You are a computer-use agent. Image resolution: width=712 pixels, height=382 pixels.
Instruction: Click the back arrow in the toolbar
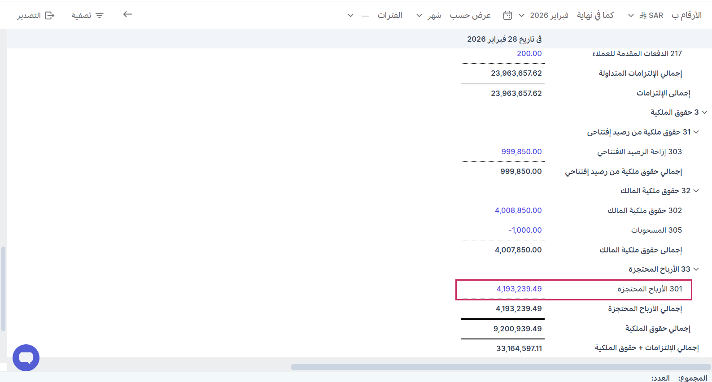pos(128,15)
